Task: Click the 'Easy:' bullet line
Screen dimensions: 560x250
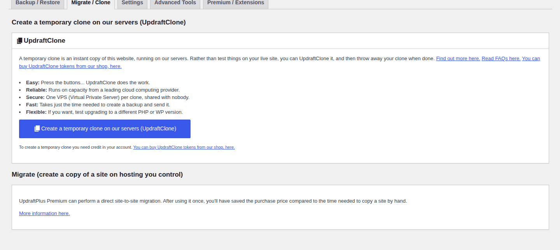Action: (x=88, y=83)
